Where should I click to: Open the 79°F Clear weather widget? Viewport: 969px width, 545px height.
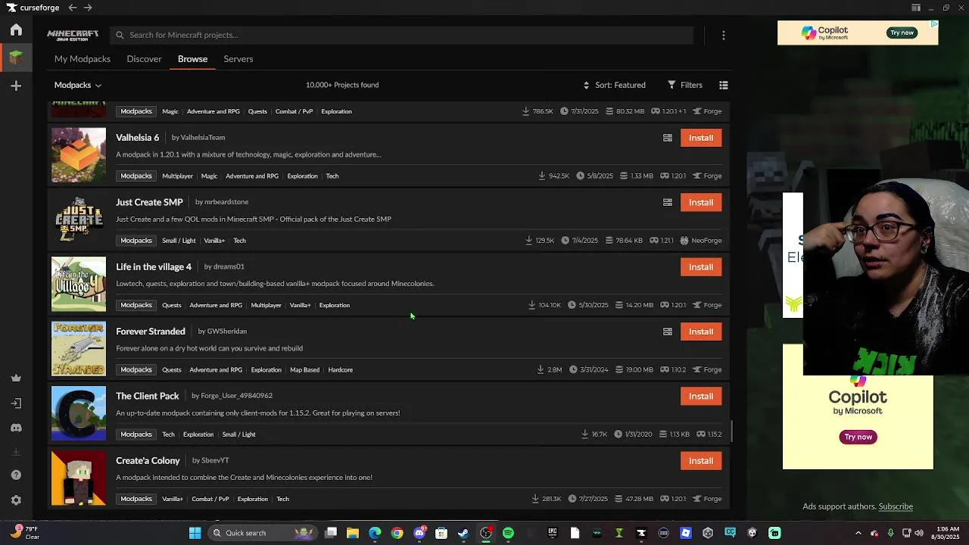pyautogui.click(x=24, y=533)
